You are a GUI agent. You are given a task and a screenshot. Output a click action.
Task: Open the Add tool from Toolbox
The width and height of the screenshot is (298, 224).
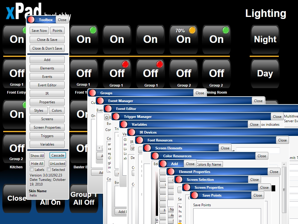47,60
